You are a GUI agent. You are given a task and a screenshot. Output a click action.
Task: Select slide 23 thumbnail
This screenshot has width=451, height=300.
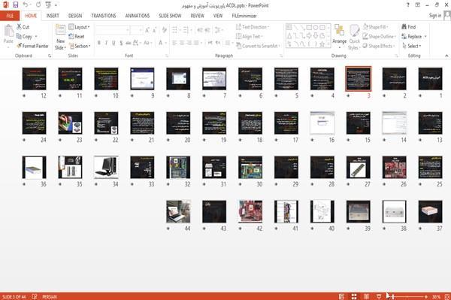pyautogui.click(x=70, y=123)
